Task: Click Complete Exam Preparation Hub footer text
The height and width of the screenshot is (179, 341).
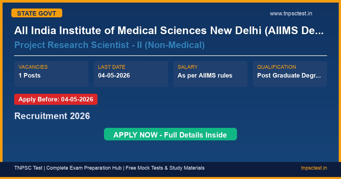Action: 84,168
